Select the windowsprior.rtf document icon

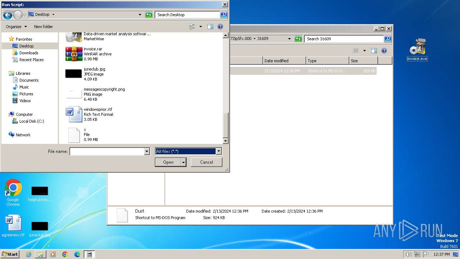74,114
